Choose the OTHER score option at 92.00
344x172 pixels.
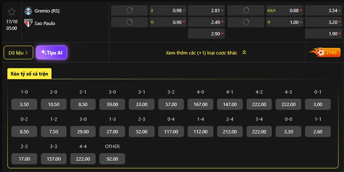click(x=112, y=158)
